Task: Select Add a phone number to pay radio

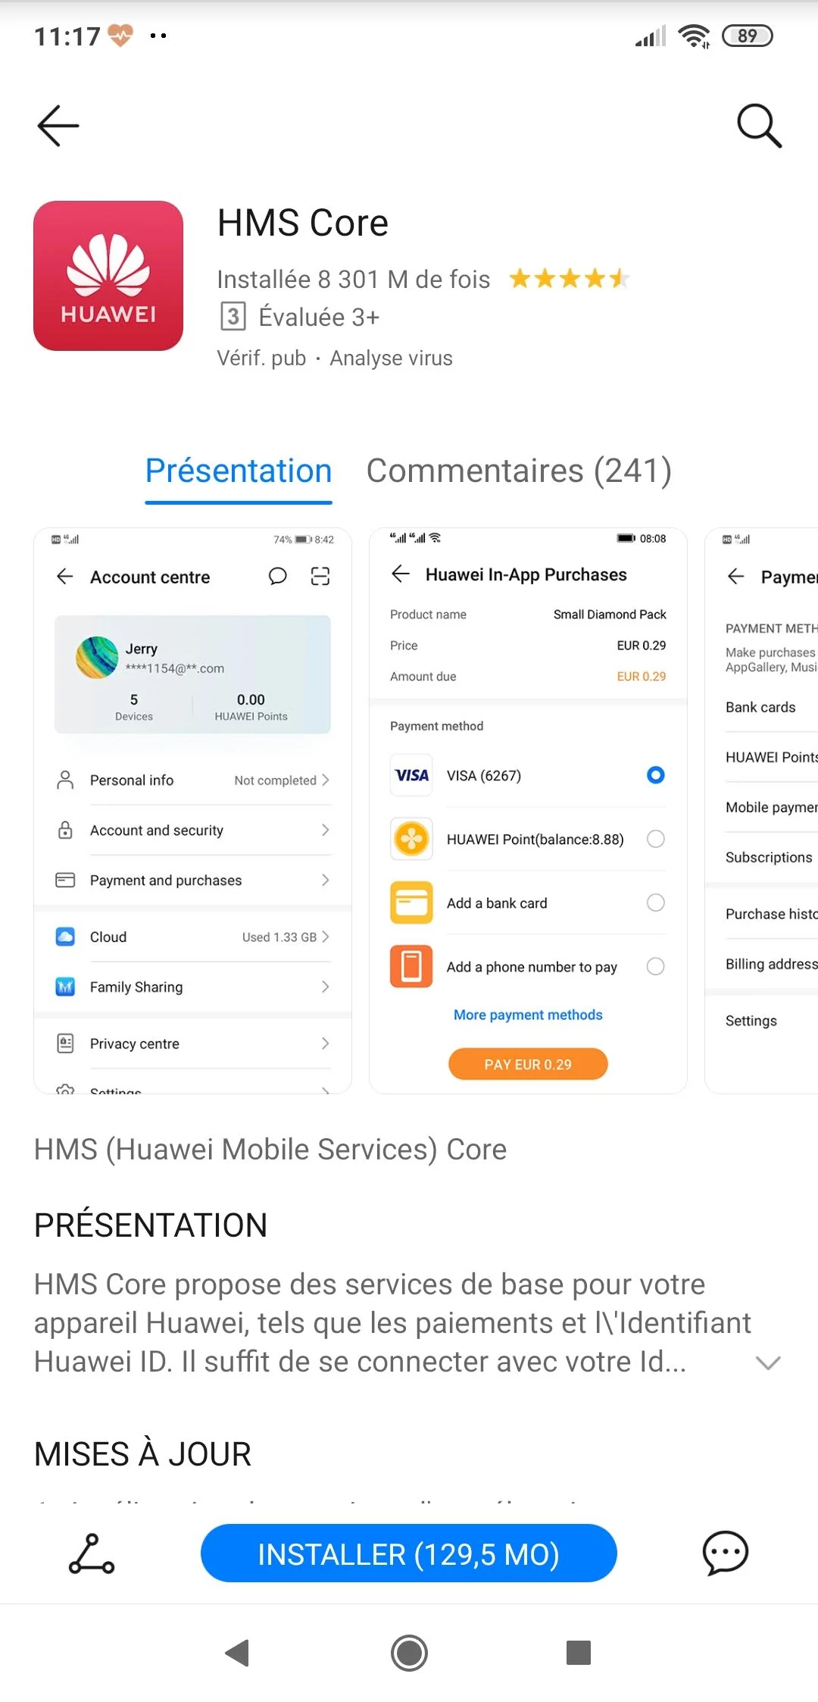Action: click(656, 966)
